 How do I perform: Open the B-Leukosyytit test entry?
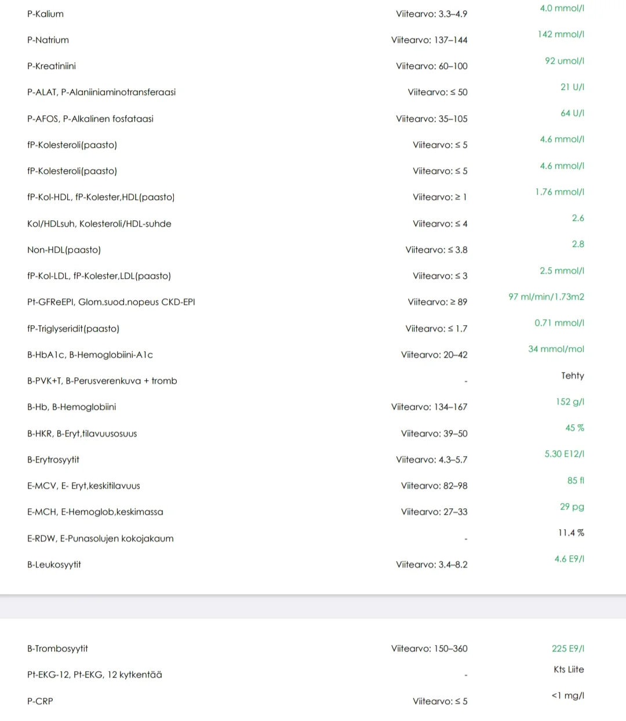(x=54, y=565)
